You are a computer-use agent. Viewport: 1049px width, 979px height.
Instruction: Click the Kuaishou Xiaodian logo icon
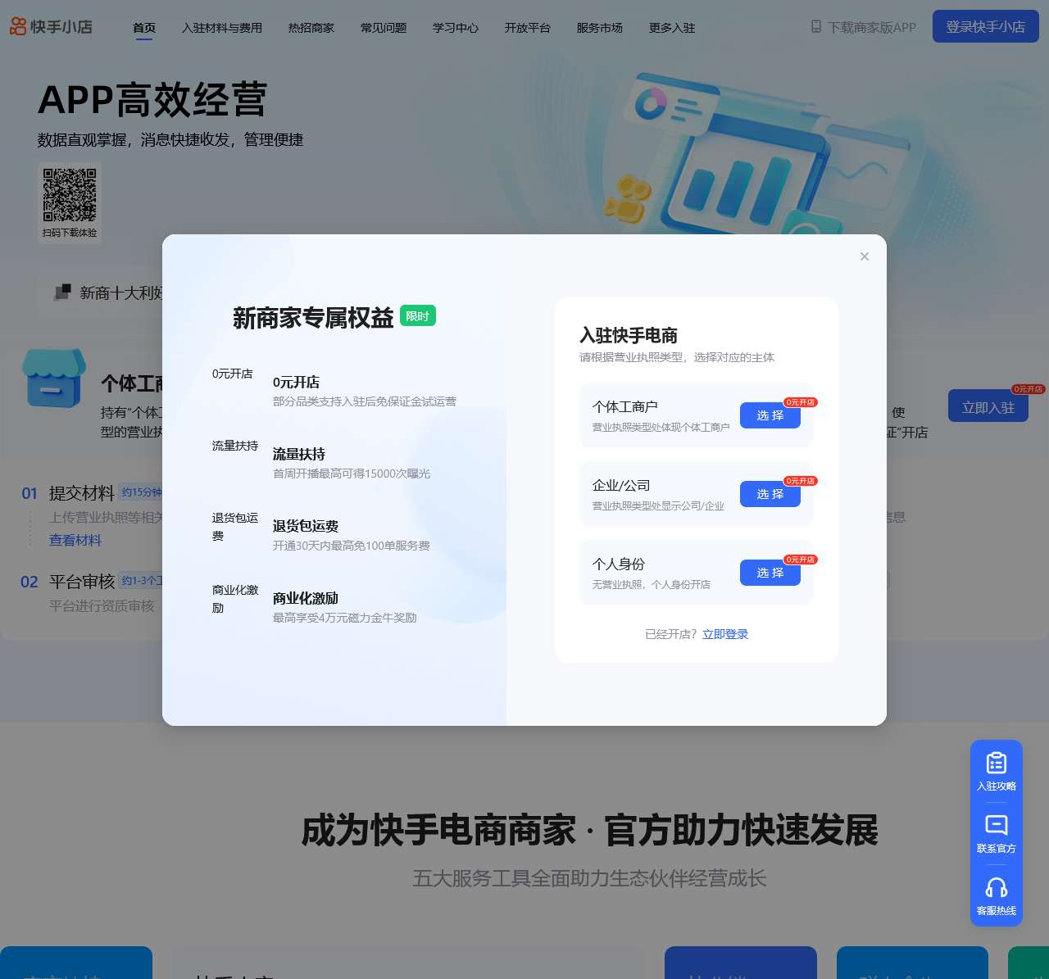pos(16,27)
